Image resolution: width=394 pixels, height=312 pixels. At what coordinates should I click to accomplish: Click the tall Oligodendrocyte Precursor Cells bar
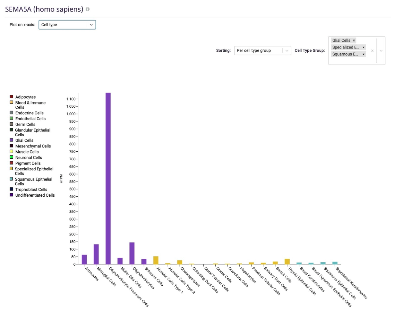108,177
